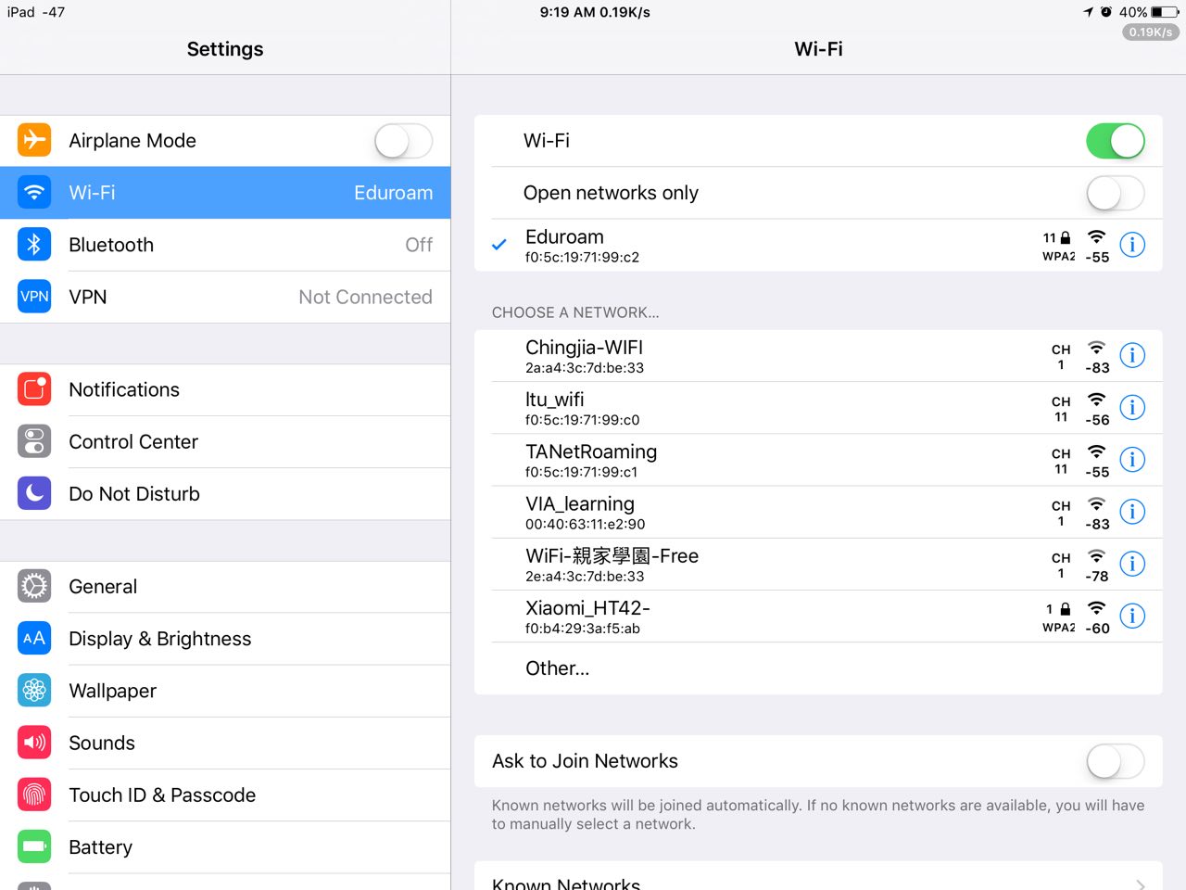Tap the Eduroam MAC address f0:5c:19:71:99:c2
The height and width of the screenshot is (890, 1186).
point(582,258)
